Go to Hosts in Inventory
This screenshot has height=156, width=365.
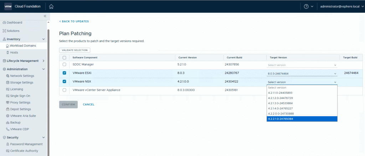(14, 52)
